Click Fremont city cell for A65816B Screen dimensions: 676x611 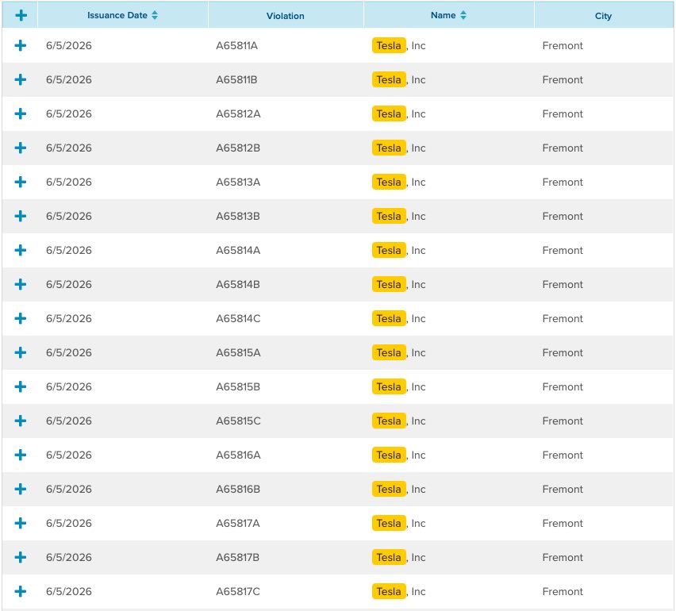click(x=563, y=489)
